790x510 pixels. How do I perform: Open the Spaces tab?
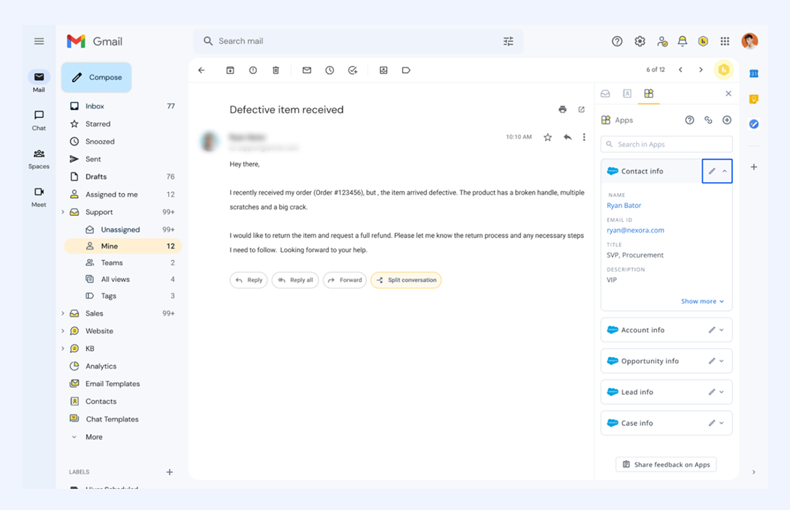(39, 158)
